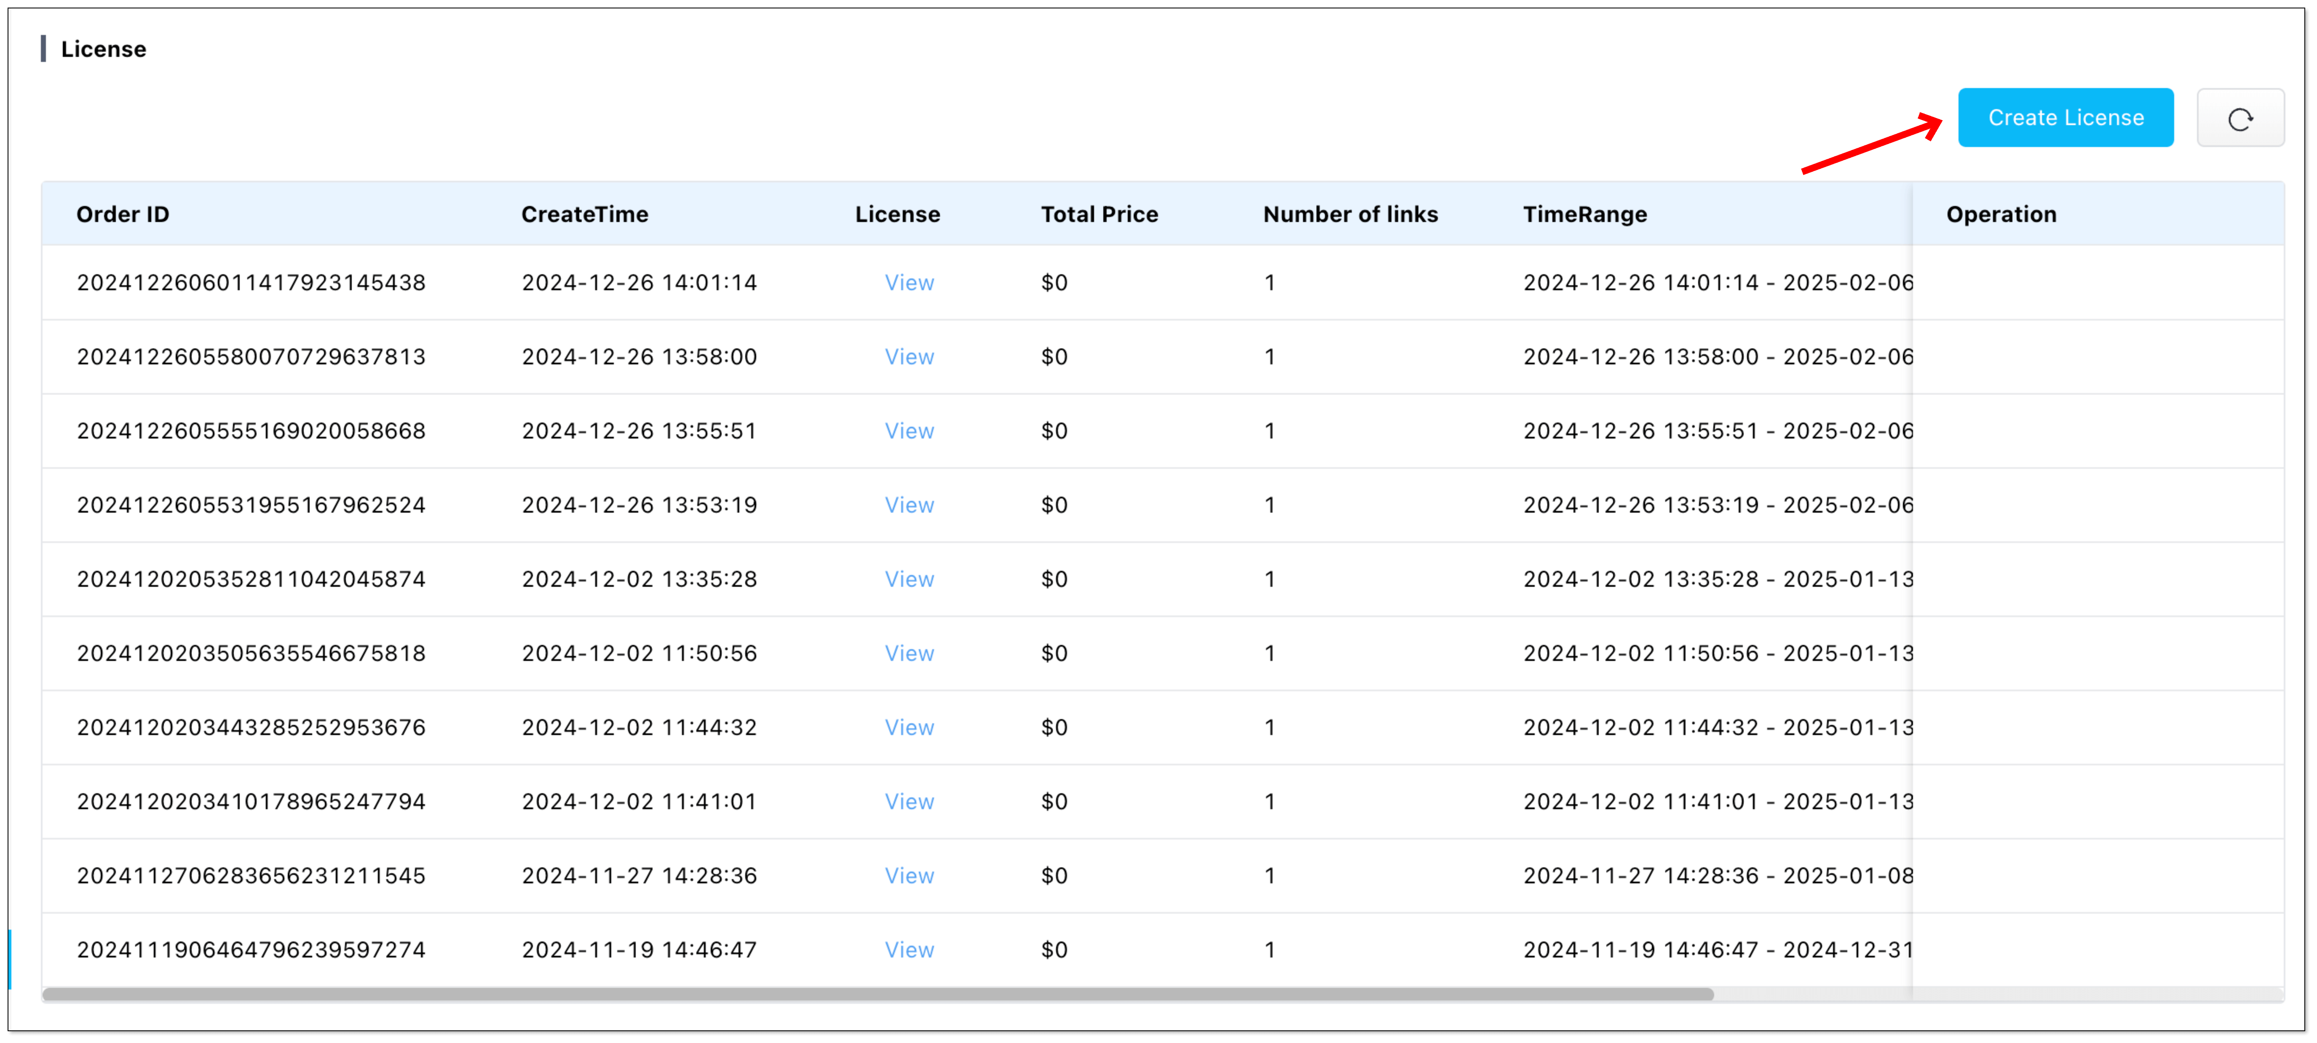The height and width of the screenshot is (1043, 2317).
Task: Click View link for 2024-12-26 13:58:00 order
Action: pyautogui.click(x=908, y=357)
